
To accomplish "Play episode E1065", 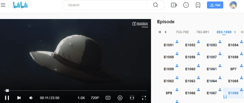I will coord(233,81).
